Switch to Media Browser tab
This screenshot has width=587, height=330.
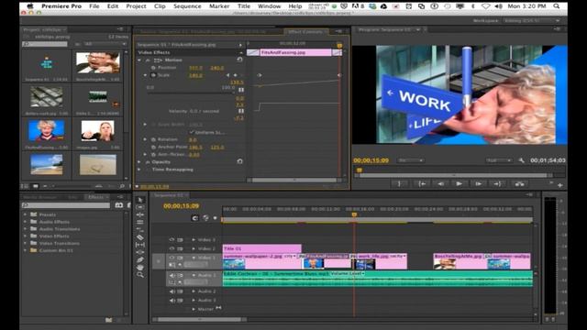(40, 197)
